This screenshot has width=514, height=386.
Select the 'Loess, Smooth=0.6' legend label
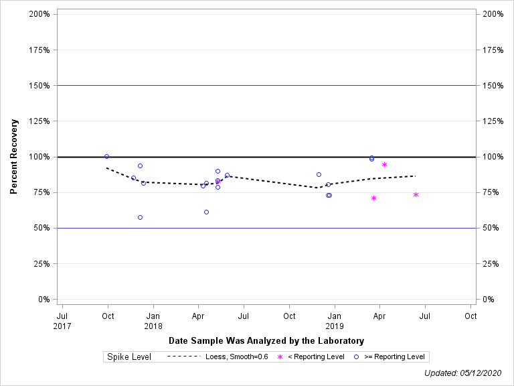click(x=236, y=357)
